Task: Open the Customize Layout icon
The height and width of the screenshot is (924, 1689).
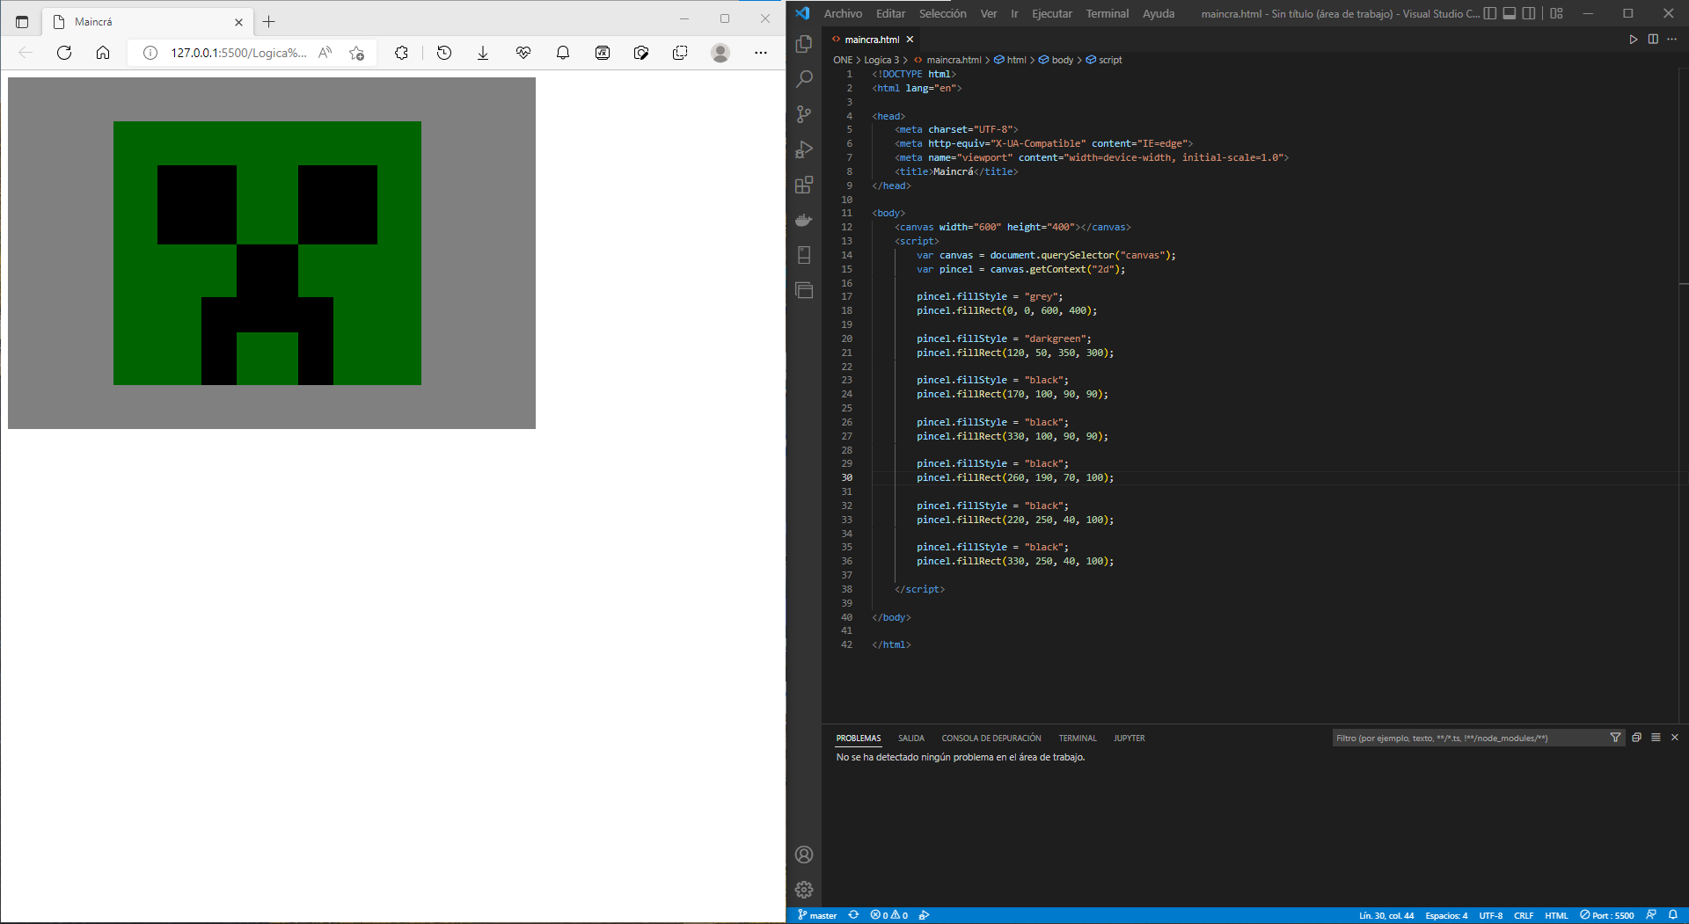Action: [x=1557, y=13]
